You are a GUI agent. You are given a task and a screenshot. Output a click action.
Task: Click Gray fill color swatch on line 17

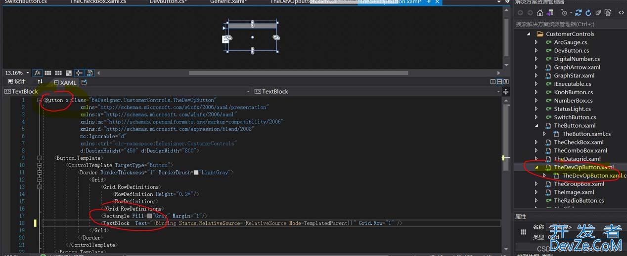click(150, 216)
